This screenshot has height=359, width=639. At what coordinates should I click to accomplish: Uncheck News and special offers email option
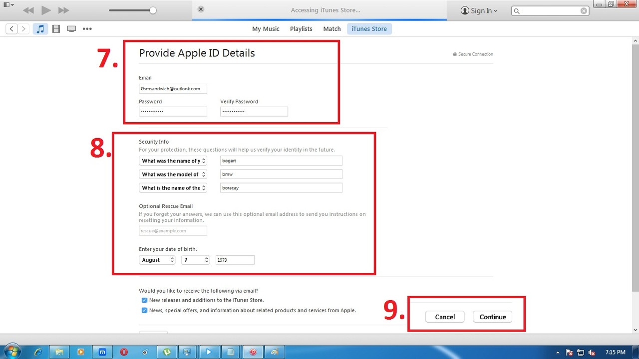144,310
